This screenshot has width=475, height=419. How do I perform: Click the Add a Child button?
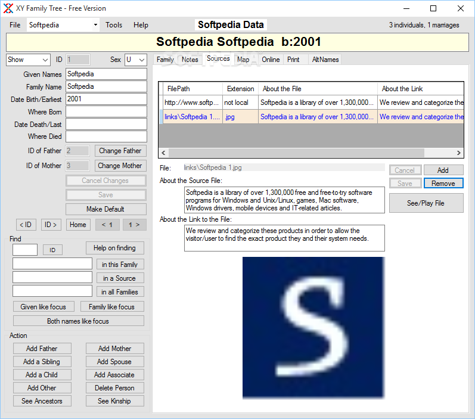(42, 374)
